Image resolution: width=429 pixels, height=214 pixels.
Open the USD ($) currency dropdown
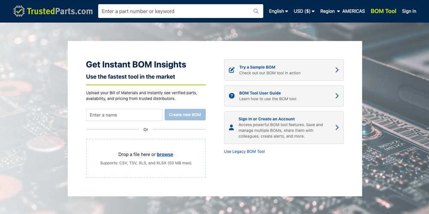point(304,11)
